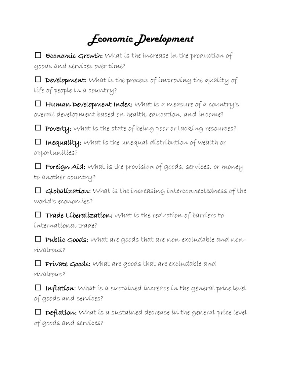
Task: Check the Deflation checkbox
Action: tap(37, 312)
